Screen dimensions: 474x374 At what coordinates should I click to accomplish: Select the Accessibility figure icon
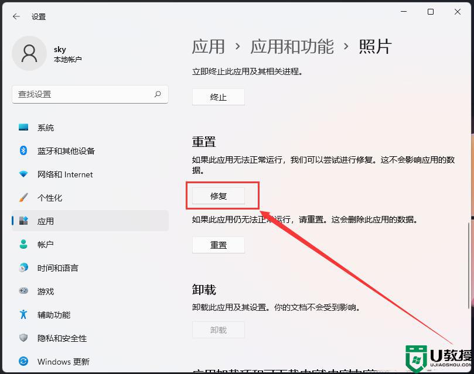pos(23,314)
